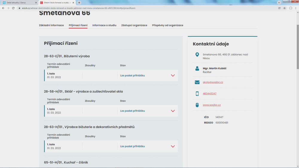The height and width of the screenshot is (168, 299).
Task: Close the Detail aktuality tab
Action: point(36,3)
